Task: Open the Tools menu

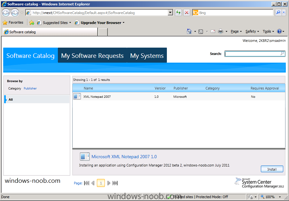Action: click(x=268, y=32)
